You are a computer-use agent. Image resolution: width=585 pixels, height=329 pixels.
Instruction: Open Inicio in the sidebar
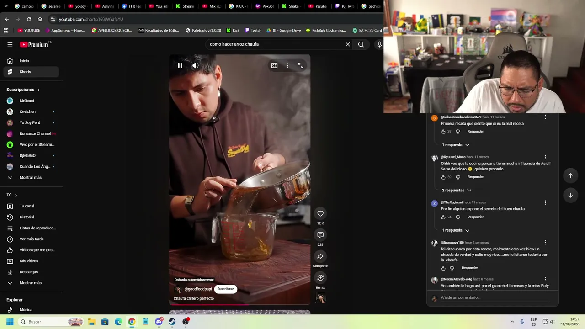(31, 61)
